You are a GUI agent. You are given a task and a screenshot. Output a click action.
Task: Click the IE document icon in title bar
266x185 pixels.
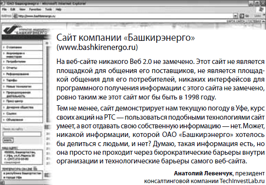(x=2, y=3)
